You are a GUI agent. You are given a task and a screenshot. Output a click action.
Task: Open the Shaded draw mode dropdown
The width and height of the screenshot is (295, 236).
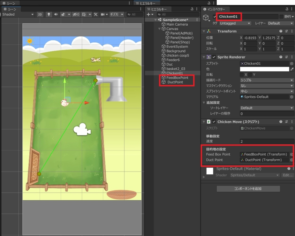coord(18,14)
